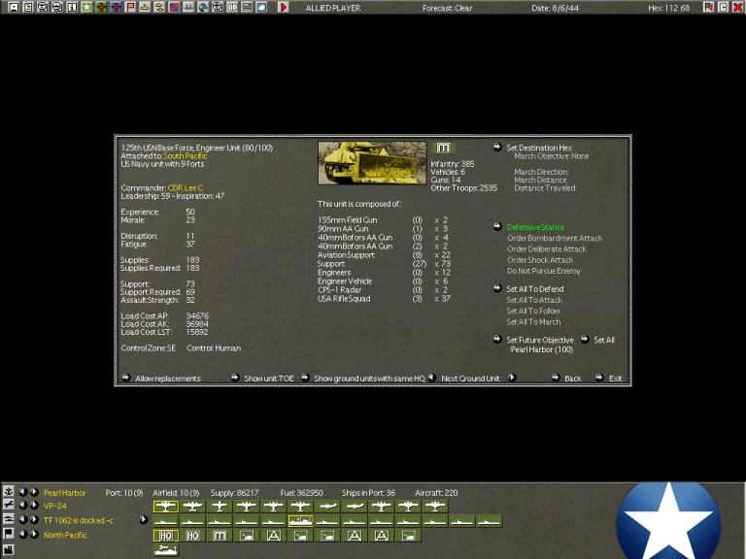The width and height of the screenshot is (746, 559).
Task: Click commander name CDR Lee C.
Action: click(x=186, y=186)
